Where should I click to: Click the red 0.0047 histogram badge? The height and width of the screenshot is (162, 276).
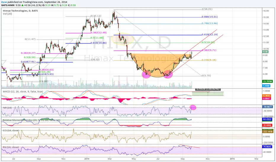(x=267, y=98)
